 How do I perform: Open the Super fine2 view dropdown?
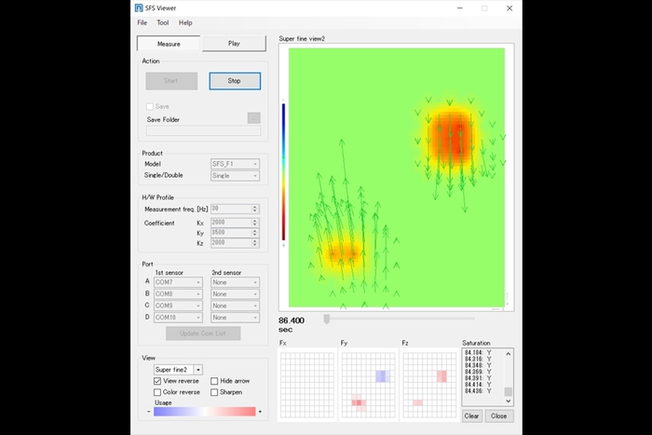[x=198, y=370]
